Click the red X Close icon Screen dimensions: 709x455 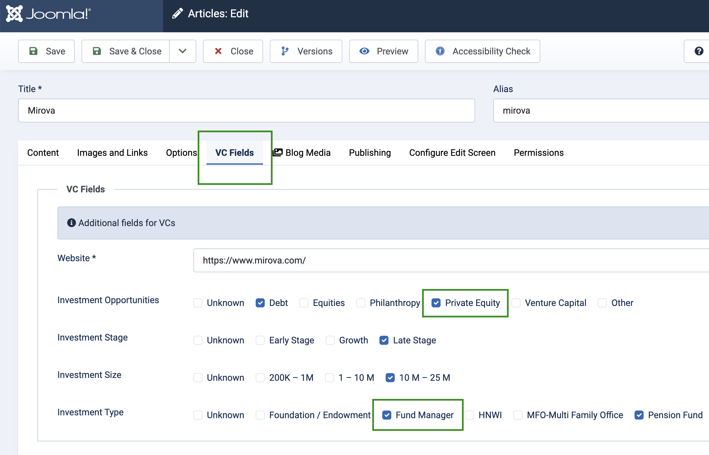[x=218, y=51]
